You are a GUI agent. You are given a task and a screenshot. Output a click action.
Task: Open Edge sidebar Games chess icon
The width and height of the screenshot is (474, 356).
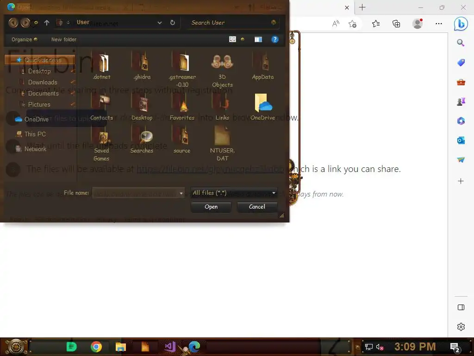pos(461,102)
